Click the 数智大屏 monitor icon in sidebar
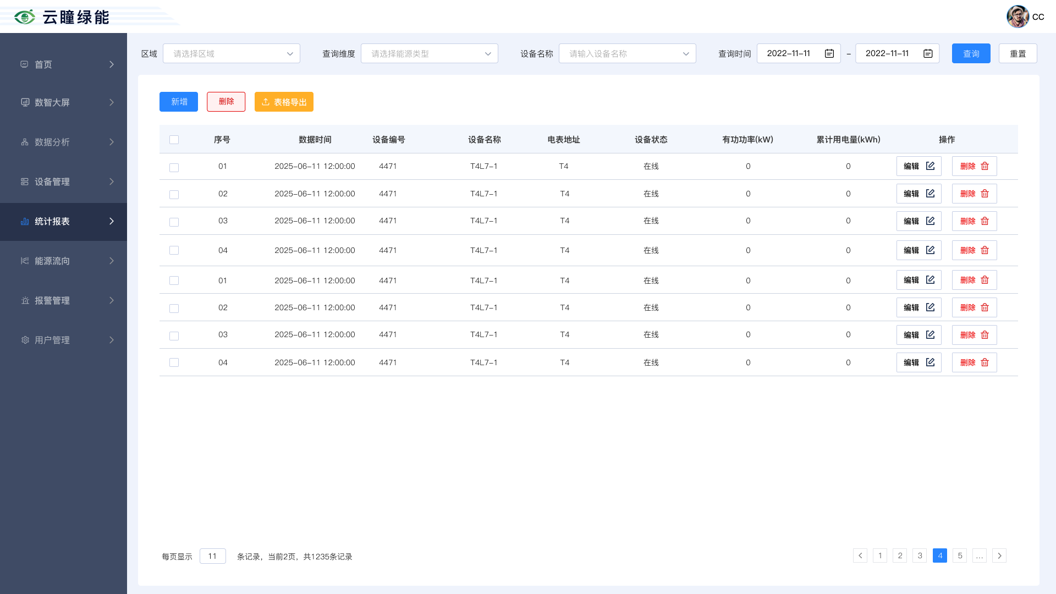Screen dimensions: 1056x594 point(25,102)
